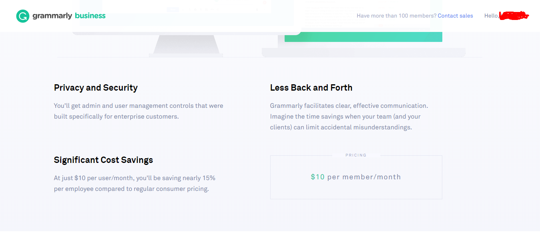
Task: Click the Significant Cost Savings heading
Action: (103, 160)
